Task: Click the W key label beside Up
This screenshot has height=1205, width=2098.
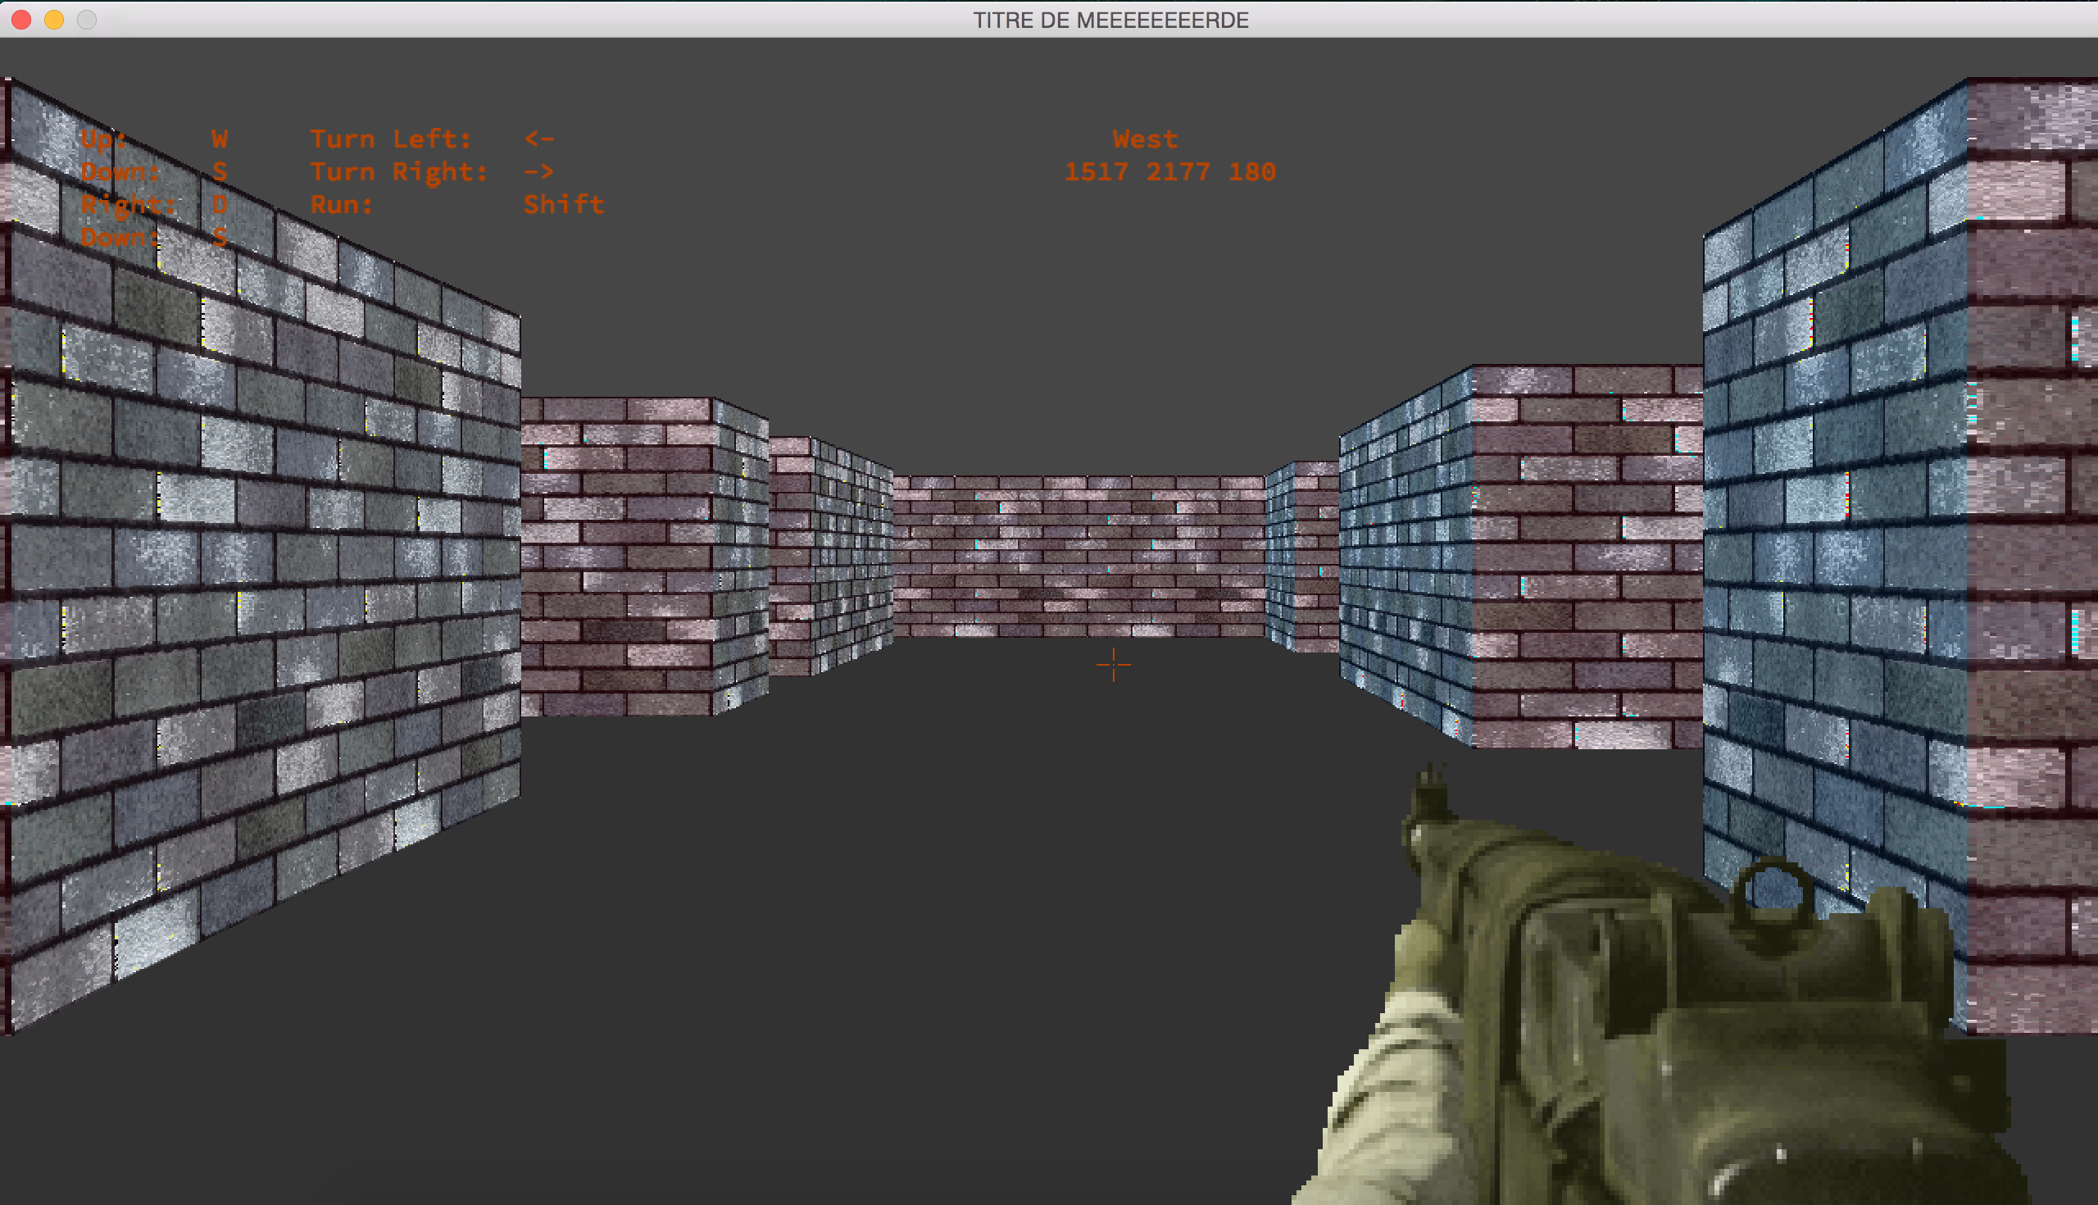Action: click(220, 139)
